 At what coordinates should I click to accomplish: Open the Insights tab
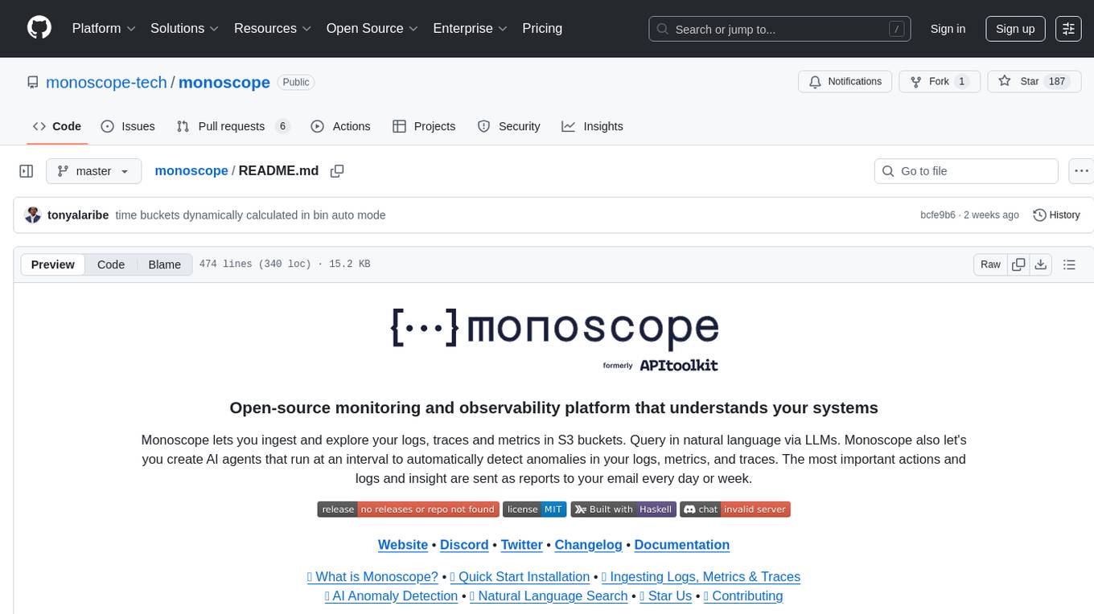coord(593,126)
